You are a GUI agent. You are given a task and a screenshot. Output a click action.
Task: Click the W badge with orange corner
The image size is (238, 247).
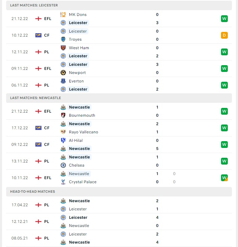tap(224, 178)
